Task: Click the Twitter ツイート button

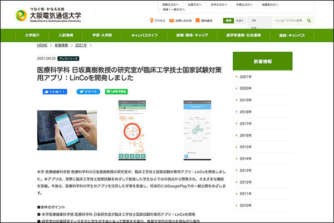Action: click(89, 91)
